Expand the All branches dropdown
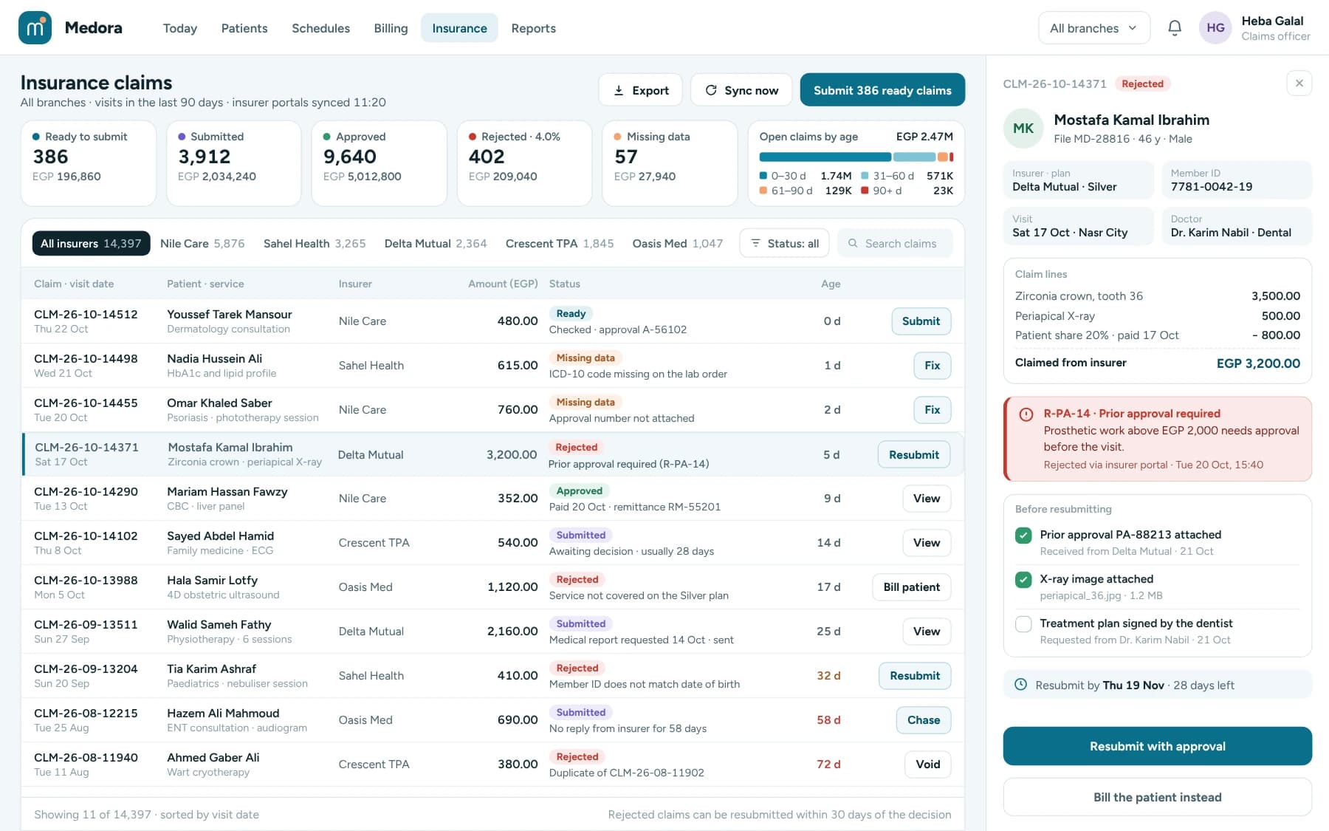The height and width of the screenshot is (831, 1329). [1094, 28]
